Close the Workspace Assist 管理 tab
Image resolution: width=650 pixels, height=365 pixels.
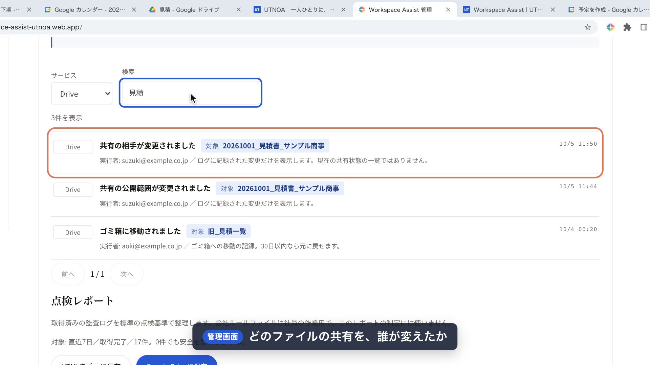coord(448,10)
